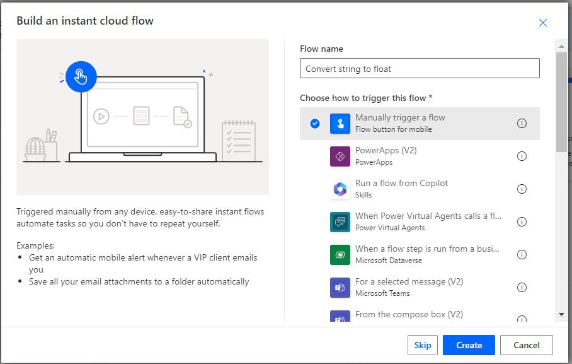Open info for PowerApps (V2) trigger
The height and width of the screenshot is (364, 572).
click(x=522, y=156)
